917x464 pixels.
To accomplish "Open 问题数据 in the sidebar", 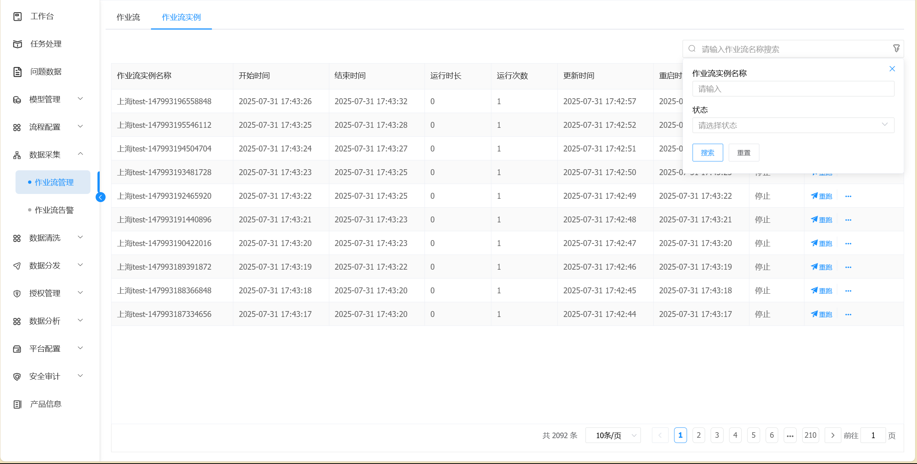I will [46, 72].
